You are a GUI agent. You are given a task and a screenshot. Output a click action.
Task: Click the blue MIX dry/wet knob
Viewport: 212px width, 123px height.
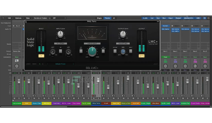123,52
